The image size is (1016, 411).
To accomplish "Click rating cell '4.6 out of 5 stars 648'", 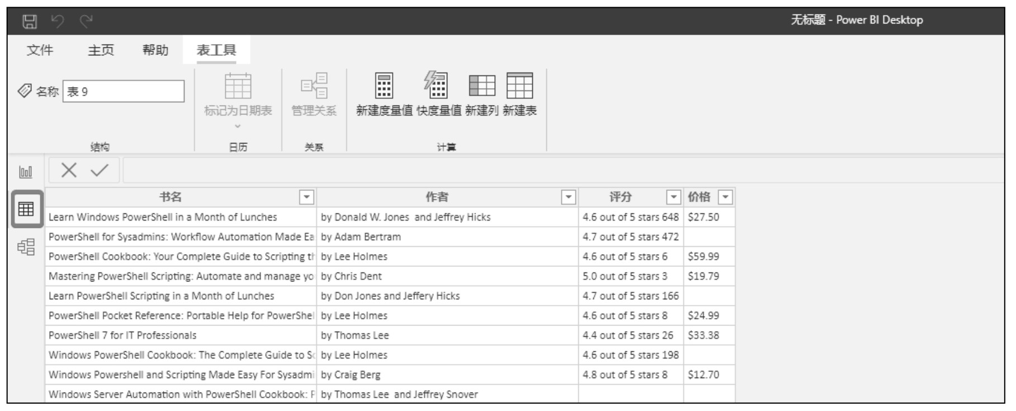I will (x=631, y=217).
